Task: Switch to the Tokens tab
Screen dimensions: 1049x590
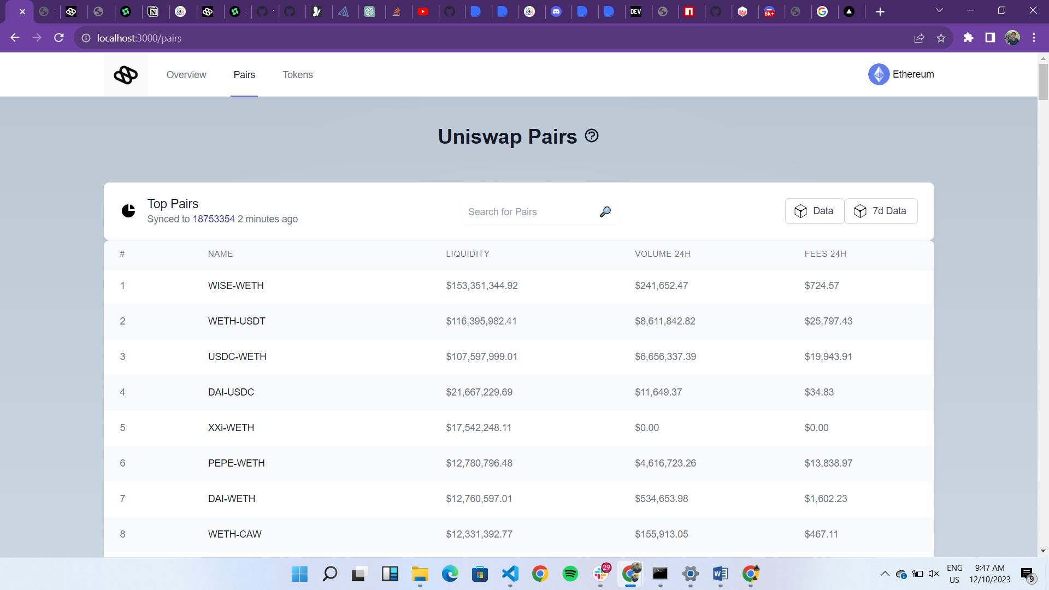Action: click(298, 74)
